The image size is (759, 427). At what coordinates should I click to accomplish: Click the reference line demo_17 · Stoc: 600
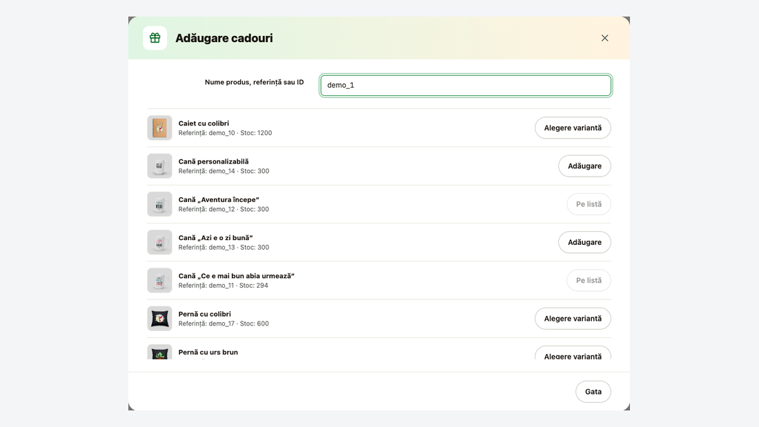coord(224,324)
